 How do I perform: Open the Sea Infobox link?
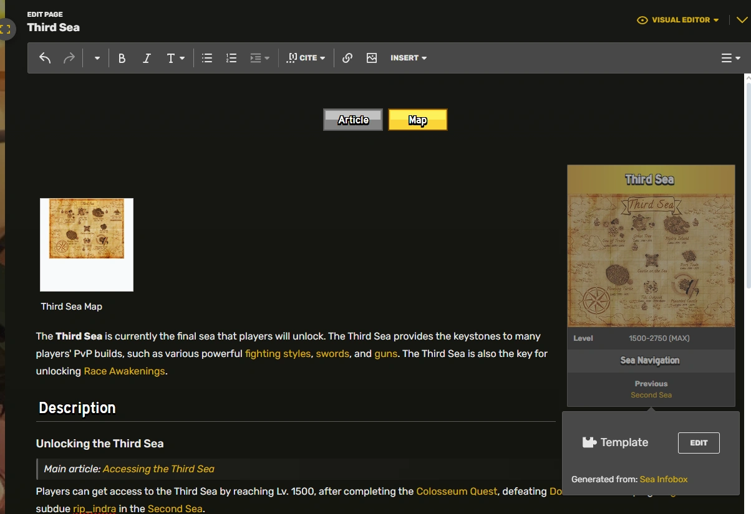(x=664, y=479)
